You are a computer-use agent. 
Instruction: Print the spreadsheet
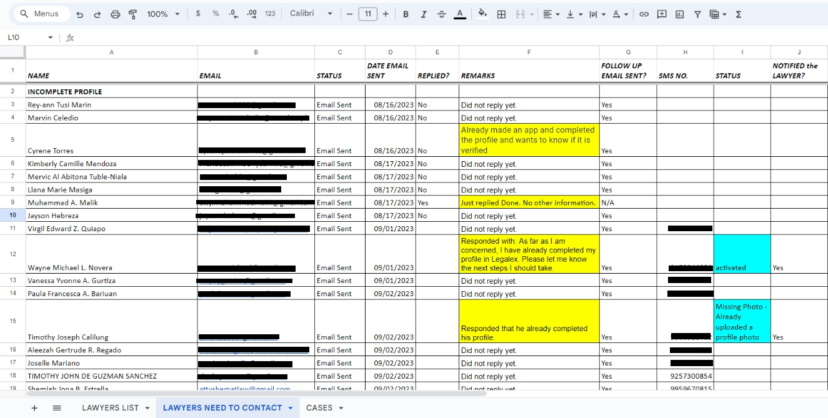coord(115,14)
